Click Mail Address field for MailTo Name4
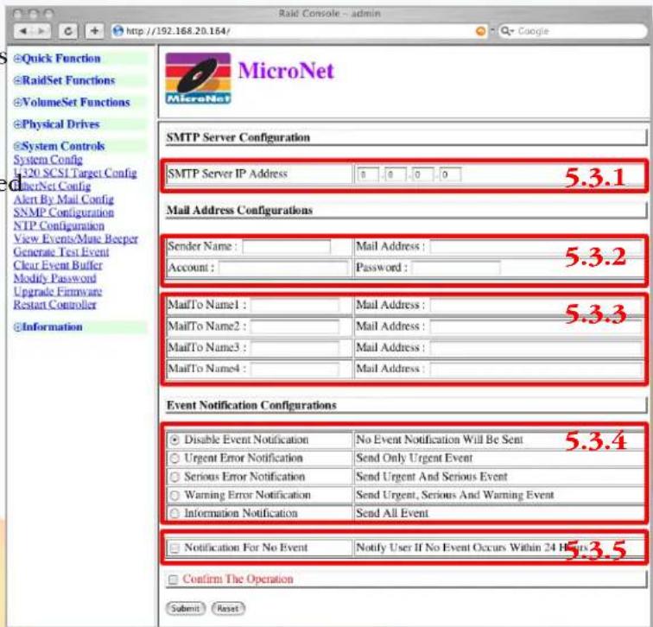Viewport: 653px width, 627px height. click(536, 369)
